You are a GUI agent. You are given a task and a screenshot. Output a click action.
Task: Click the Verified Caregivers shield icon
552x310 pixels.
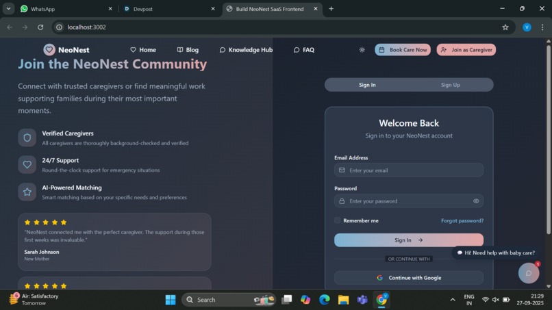(27, 138)
